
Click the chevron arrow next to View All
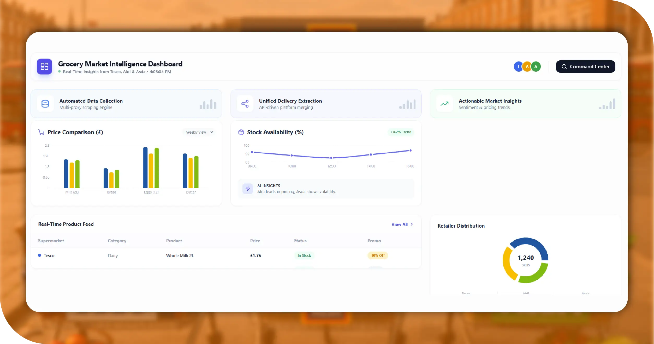pyautogui.click(x=412, y=224)
